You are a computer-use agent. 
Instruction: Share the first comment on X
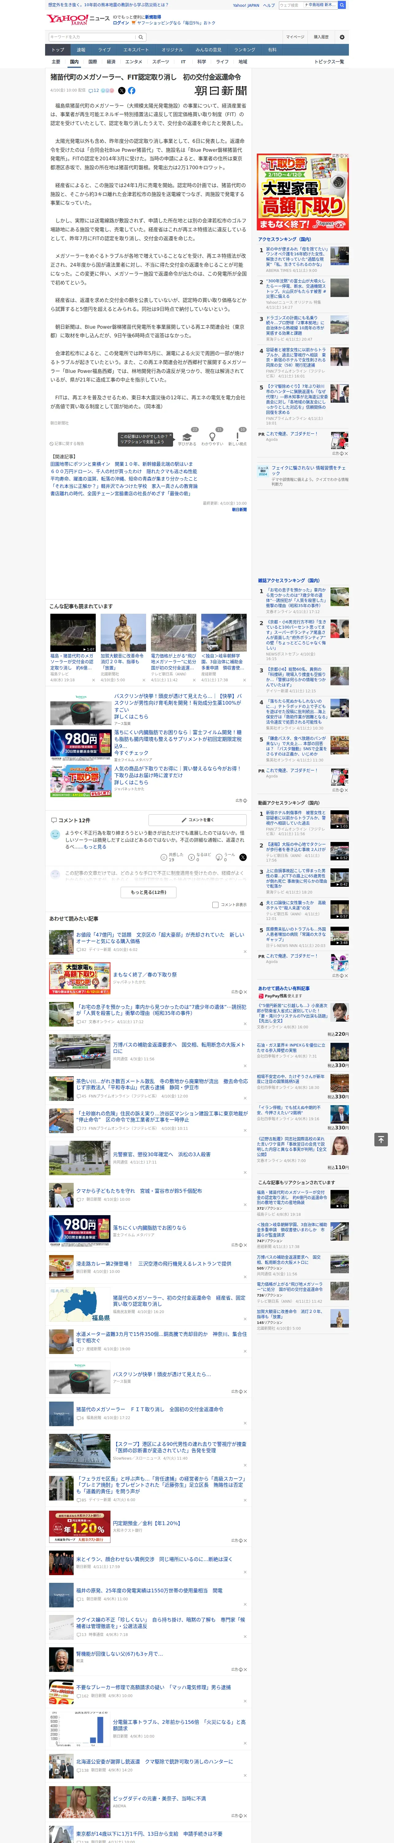point(243,856)
